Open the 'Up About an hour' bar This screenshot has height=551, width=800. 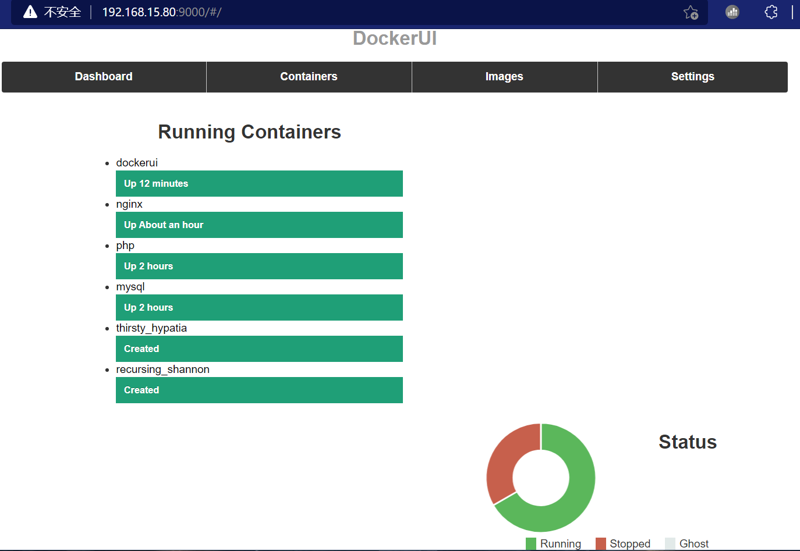point(259,225)
